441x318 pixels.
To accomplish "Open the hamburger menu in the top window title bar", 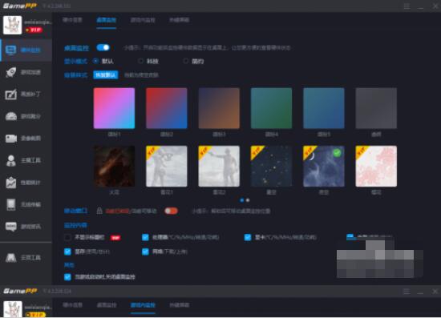I will coord(407,6).
